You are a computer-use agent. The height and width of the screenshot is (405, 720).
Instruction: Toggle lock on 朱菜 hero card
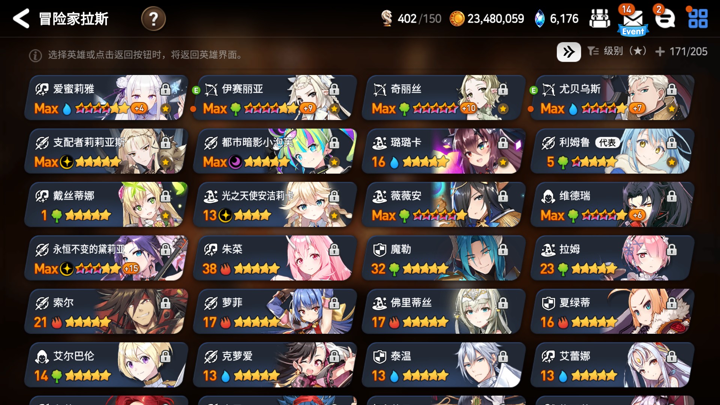click(334, 249)
